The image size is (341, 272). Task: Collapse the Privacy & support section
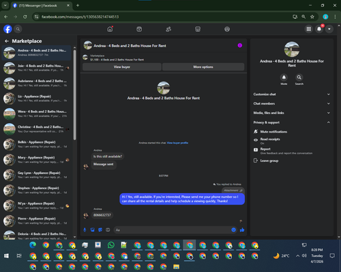292,122
